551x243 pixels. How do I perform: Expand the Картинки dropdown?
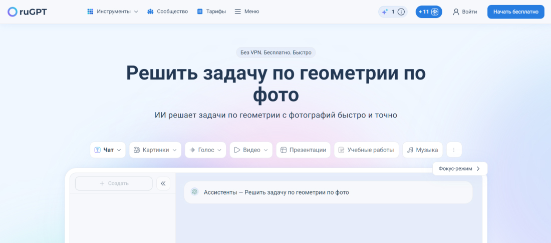155,149
